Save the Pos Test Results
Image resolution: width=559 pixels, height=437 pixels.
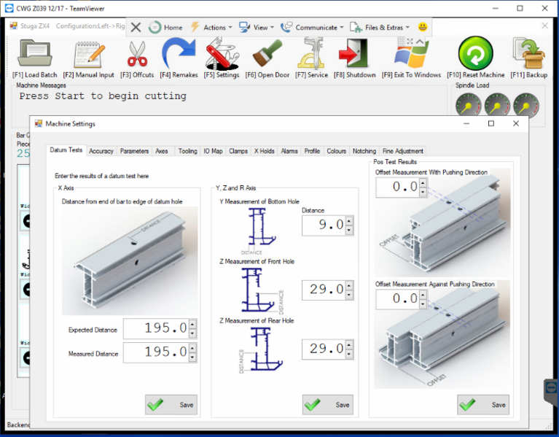[x=483, y=405]
